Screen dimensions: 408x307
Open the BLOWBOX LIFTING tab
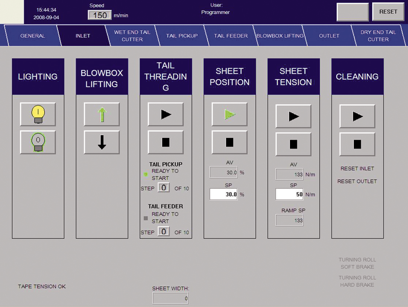tap(280, 35)
